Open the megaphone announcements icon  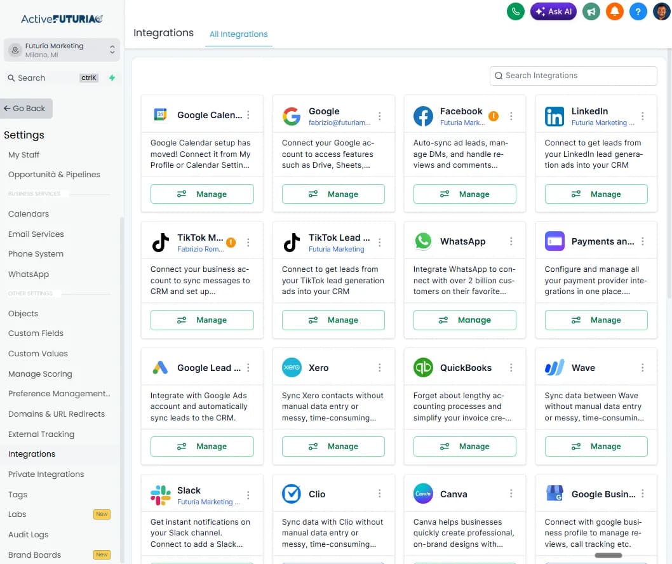click(591, 11)
